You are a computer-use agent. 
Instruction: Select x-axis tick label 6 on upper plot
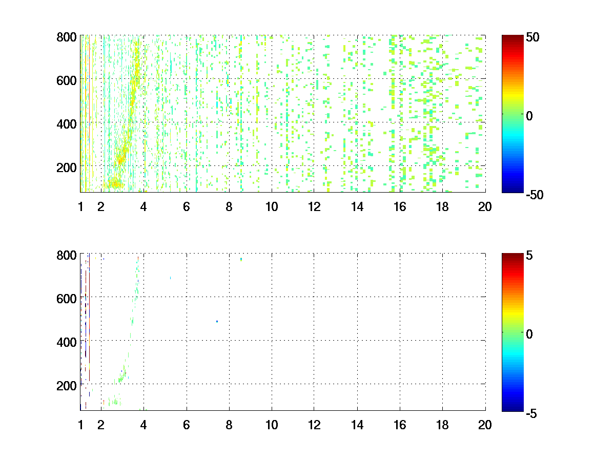[x=186, y=207]
